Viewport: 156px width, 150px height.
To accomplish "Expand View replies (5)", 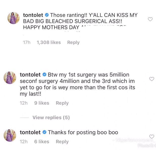I will coord(51,117).
